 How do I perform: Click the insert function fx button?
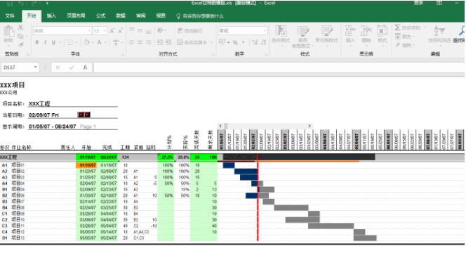[x=85, y=67]
